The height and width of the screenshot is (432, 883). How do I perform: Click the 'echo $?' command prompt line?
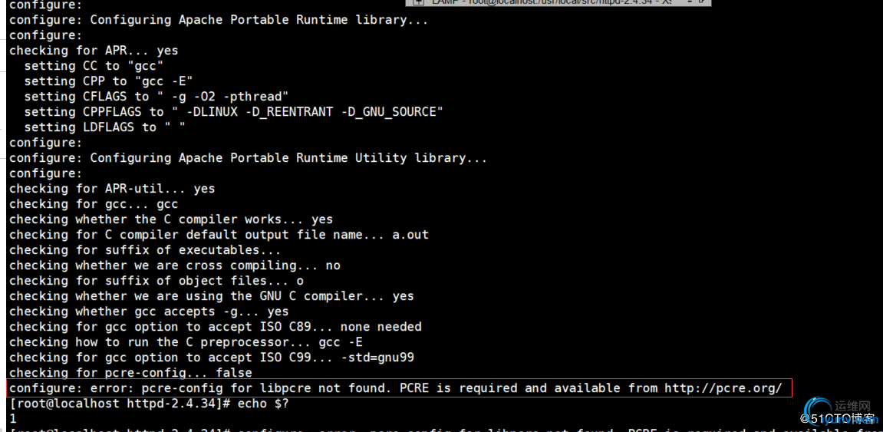click(x=150, y=404)
